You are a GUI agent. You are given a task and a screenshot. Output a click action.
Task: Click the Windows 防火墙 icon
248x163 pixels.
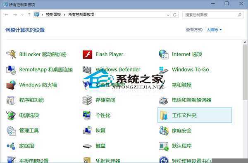point(11,85)
